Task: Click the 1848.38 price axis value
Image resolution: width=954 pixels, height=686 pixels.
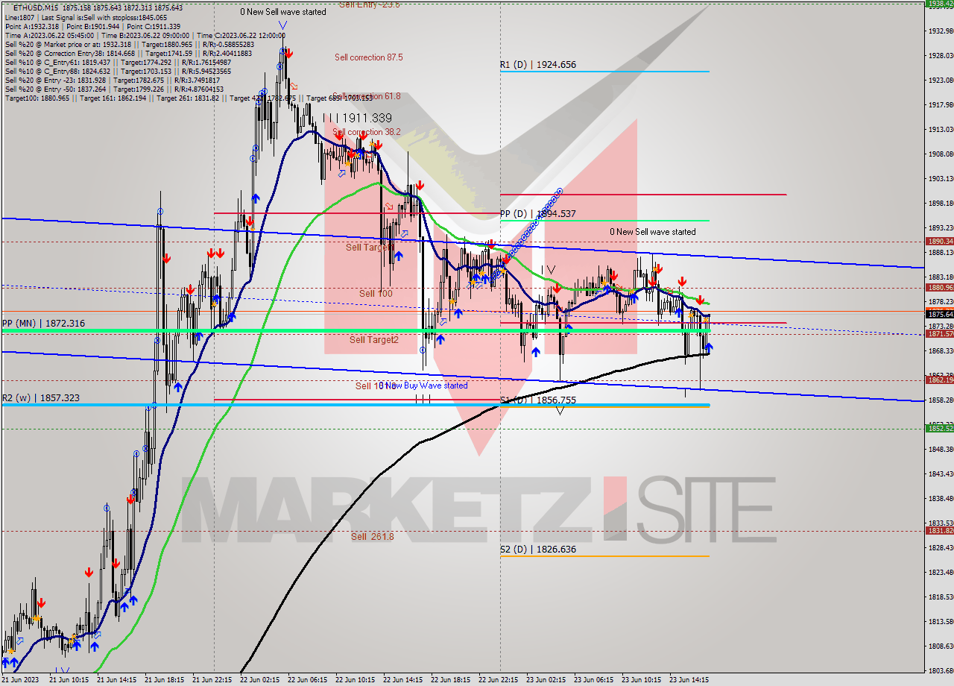Action: pos(940,450)
